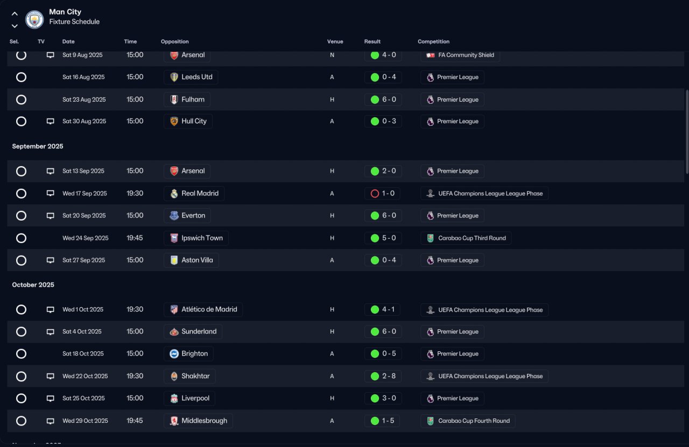Select the Middlesbrough fixture radio button

click(21, 421)
